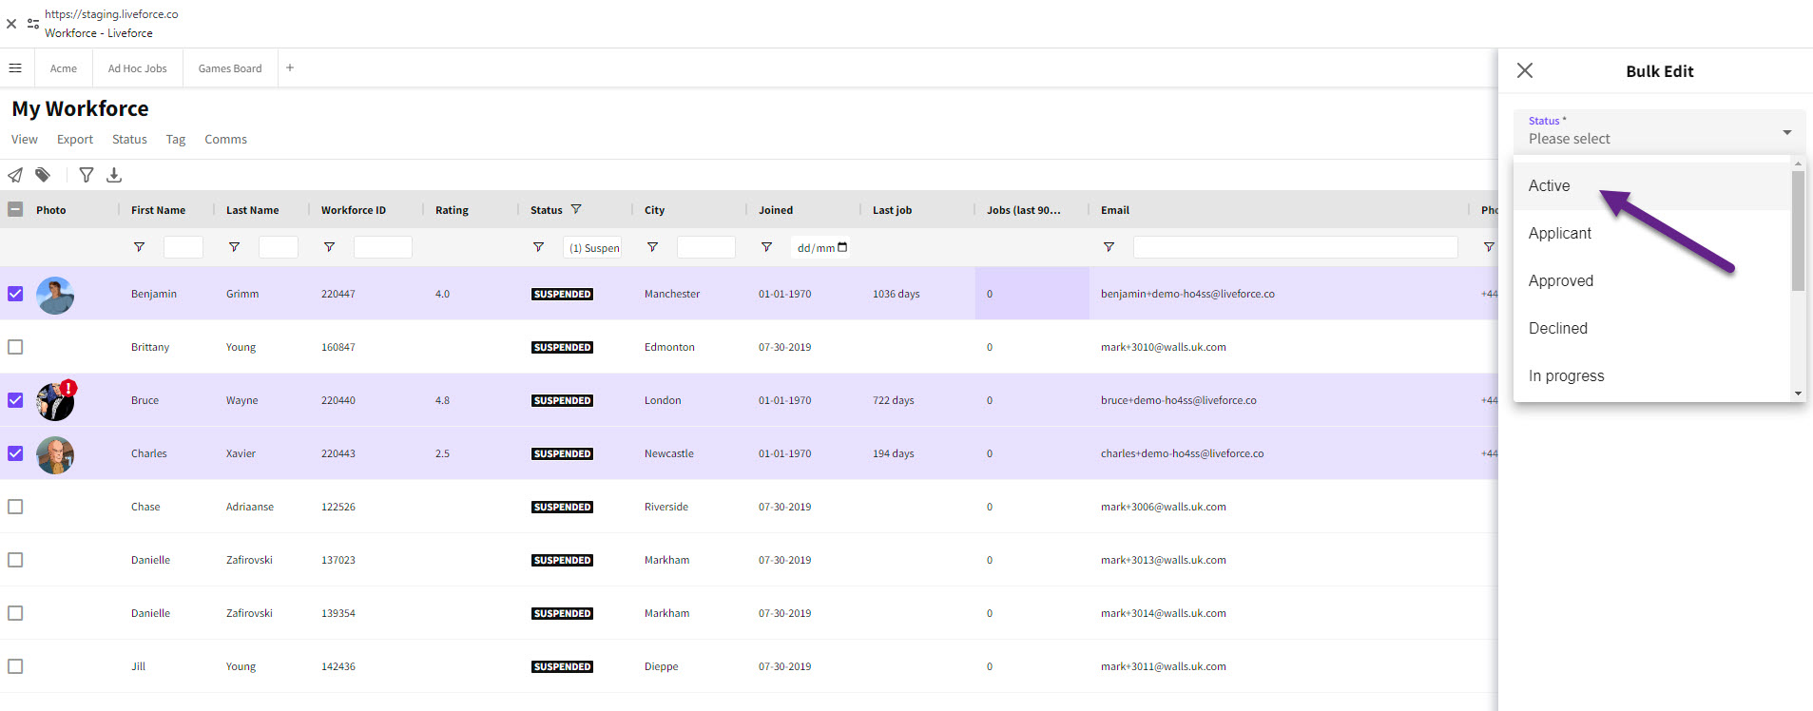Open the Export menu

(75, 140)
